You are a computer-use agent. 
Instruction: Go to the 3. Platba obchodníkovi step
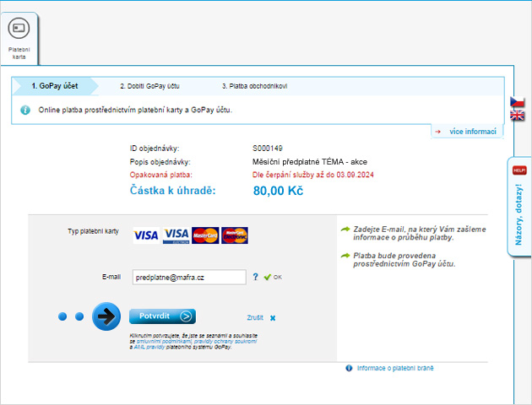pyautogui.click(x=254, y=86)
